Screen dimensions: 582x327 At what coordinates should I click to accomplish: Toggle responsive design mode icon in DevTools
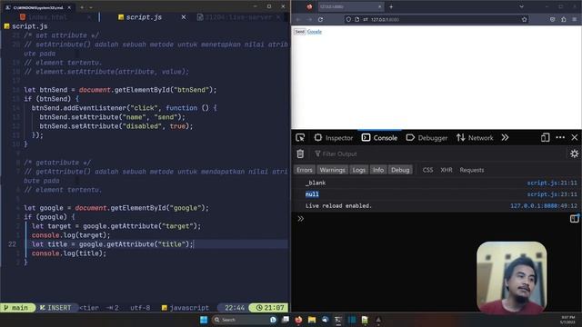click(545, 137)
